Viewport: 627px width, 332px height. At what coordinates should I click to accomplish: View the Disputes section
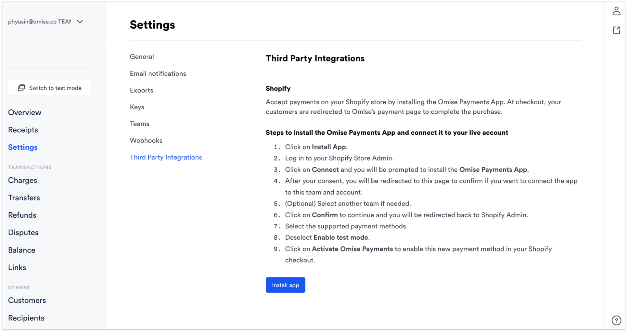pyautogui.click(x=23, y=232)
